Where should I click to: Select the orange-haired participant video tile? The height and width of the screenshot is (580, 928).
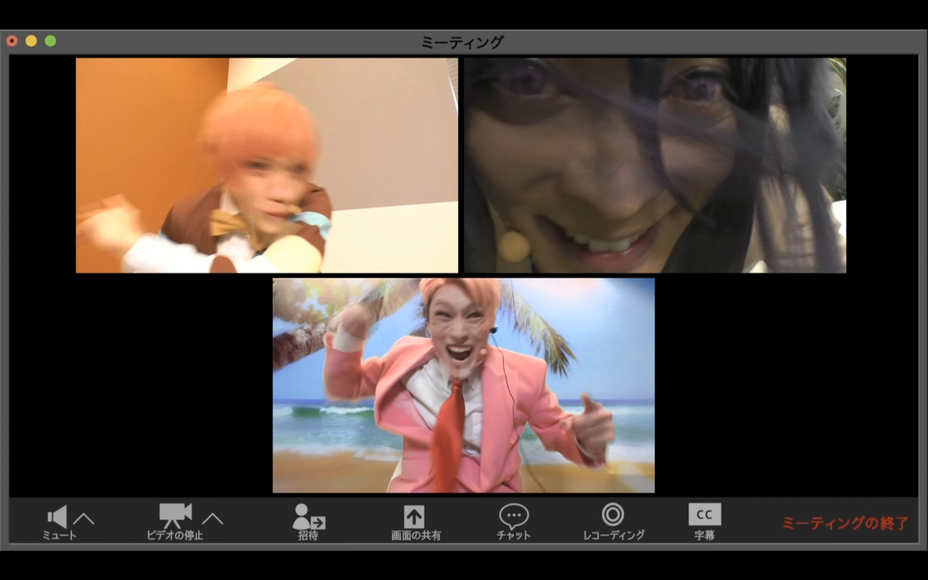(x=267, y=165)
